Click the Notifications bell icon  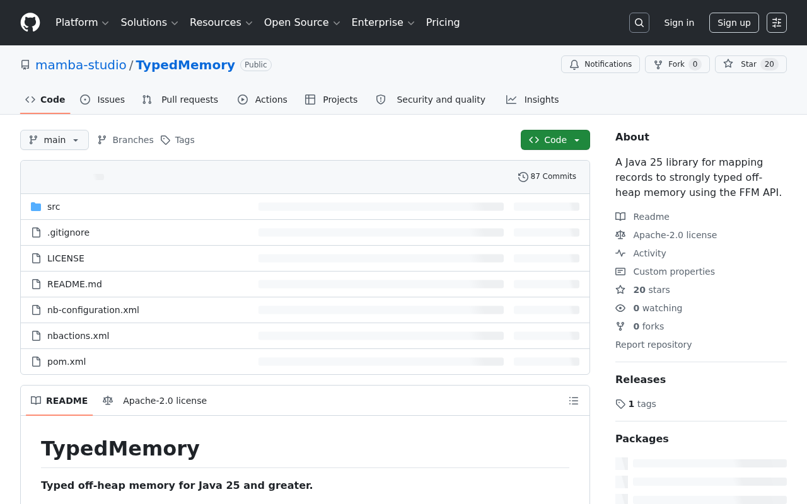click(x=574, y=64)
